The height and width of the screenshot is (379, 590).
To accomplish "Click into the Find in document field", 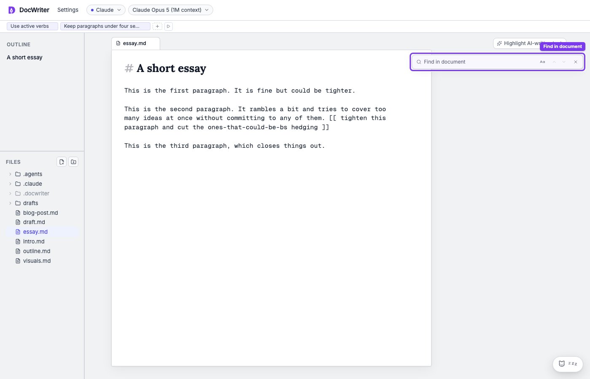I will 479,62.
